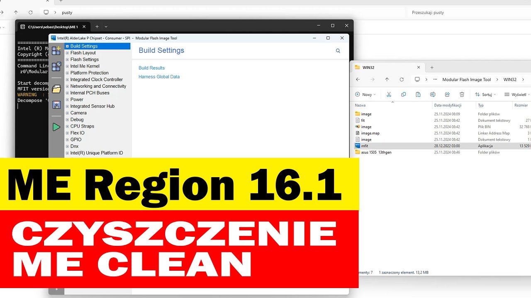Expand the Platform Protection tree node
This screenshot has height=298, width=531.
(67, 73)
